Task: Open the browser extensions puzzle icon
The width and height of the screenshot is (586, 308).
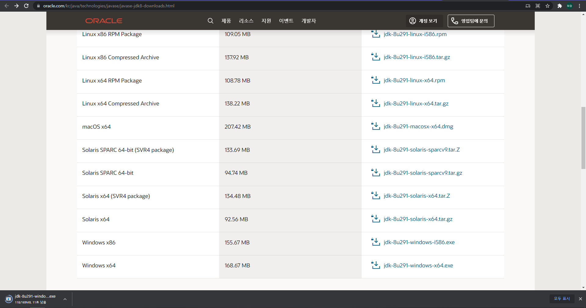Action: click(559, 6)
